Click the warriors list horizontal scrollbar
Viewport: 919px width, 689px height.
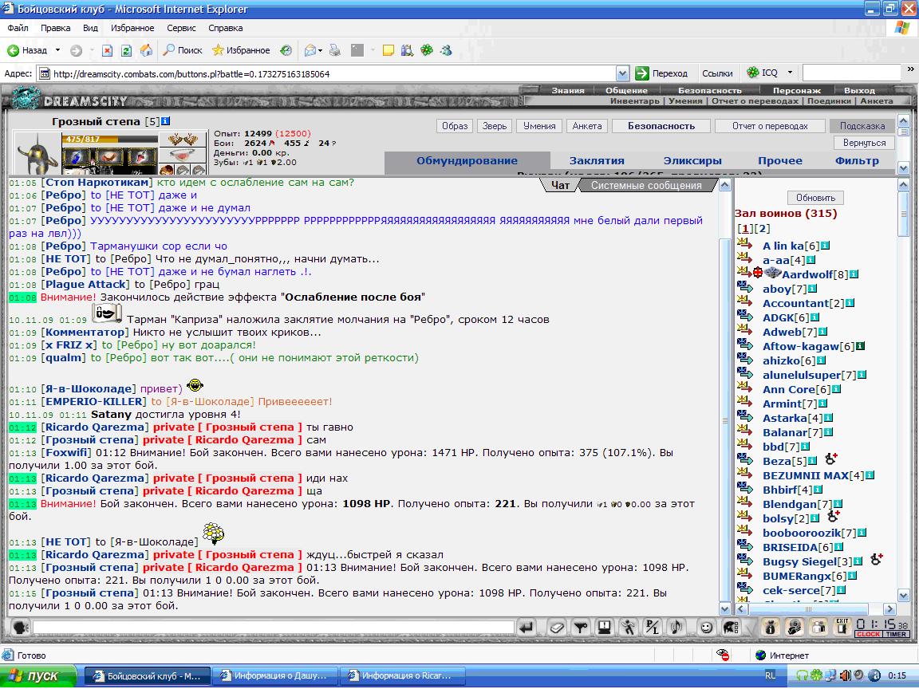(815, 608)
